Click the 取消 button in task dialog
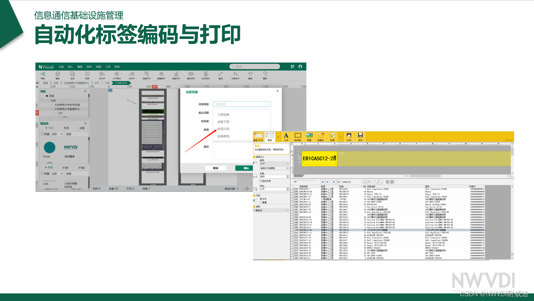Image resolution: width=534 pixels, height=301 pixels. [215, 168]
